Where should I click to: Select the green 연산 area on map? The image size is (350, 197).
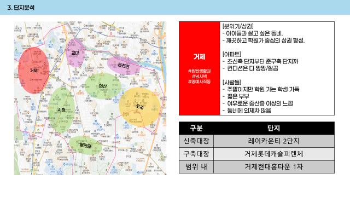[x=103, y=86]
